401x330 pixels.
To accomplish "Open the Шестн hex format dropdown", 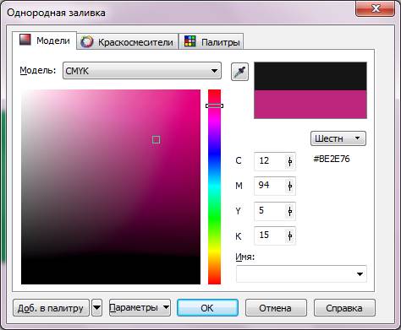I will tap(338, 138).
